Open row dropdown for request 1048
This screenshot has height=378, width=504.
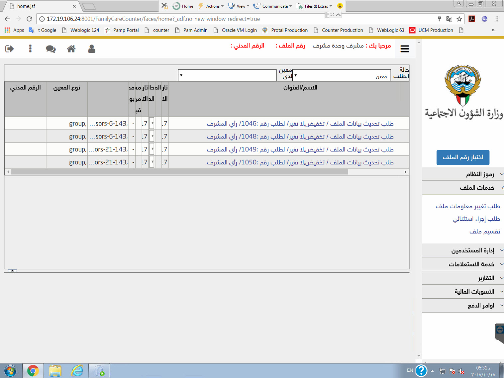point(152,136)
